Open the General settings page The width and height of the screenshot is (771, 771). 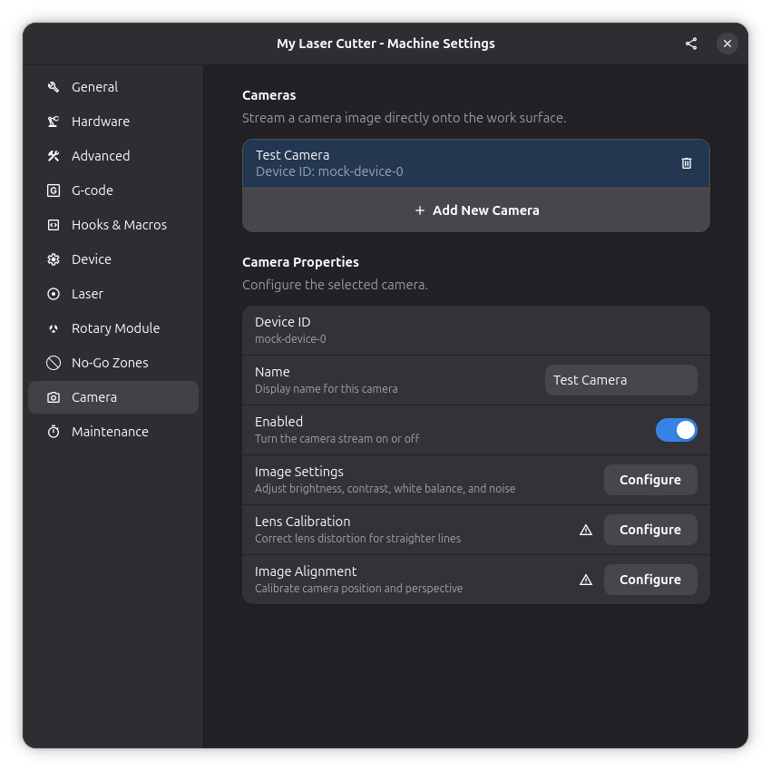coord(113,87)
